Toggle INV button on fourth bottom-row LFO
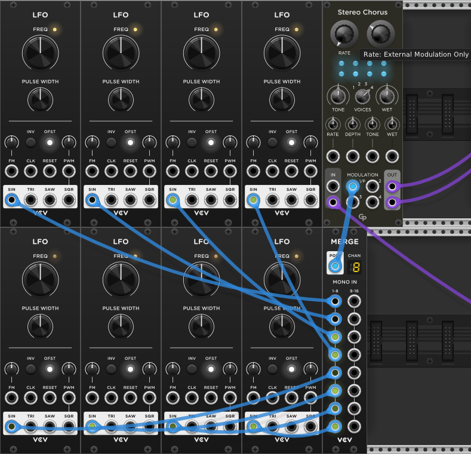 tap(272, 369)
